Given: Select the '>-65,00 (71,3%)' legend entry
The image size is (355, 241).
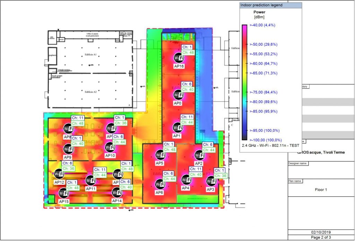Looking at the screenshot, I should point(263,73).
